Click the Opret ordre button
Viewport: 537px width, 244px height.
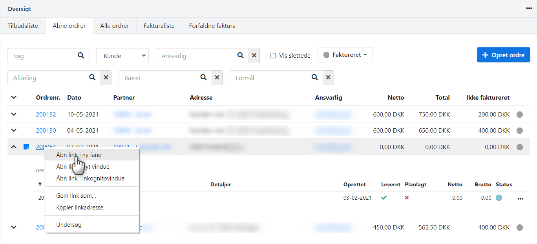point(503,55)
